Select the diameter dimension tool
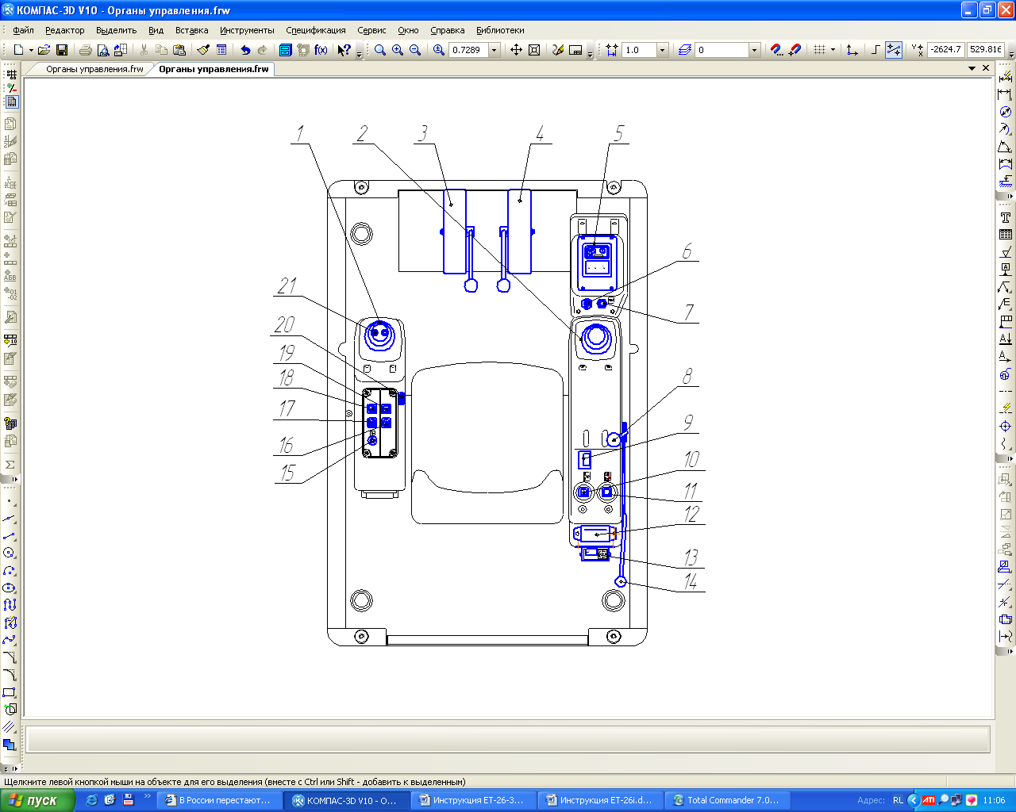The height and width of the screenshot is (812, 1016). pos(1006,112)
